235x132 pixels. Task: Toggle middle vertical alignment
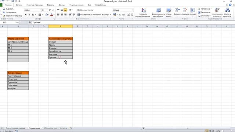(62, 10)
